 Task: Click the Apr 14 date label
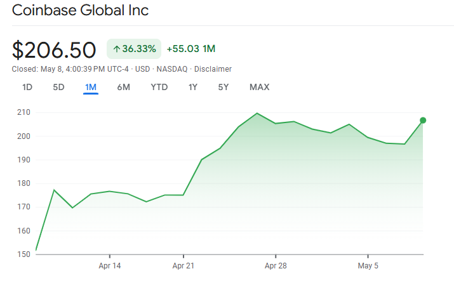coord(110,265)
